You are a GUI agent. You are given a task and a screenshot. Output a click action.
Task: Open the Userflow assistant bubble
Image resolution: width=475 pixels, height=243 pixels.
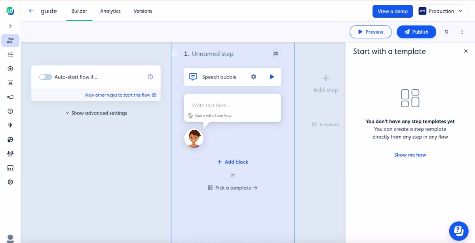point(458,231)
